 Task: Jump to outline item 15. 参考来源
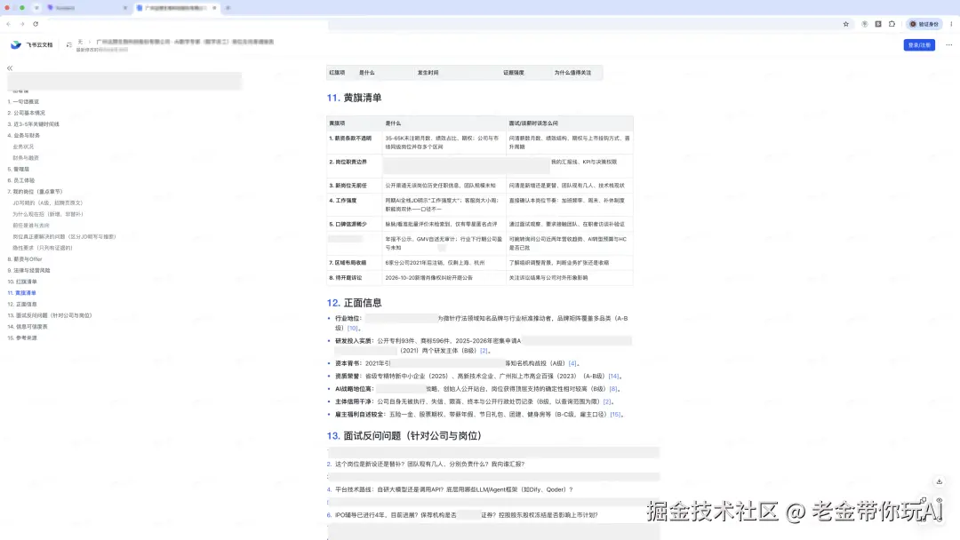(22, 338)
